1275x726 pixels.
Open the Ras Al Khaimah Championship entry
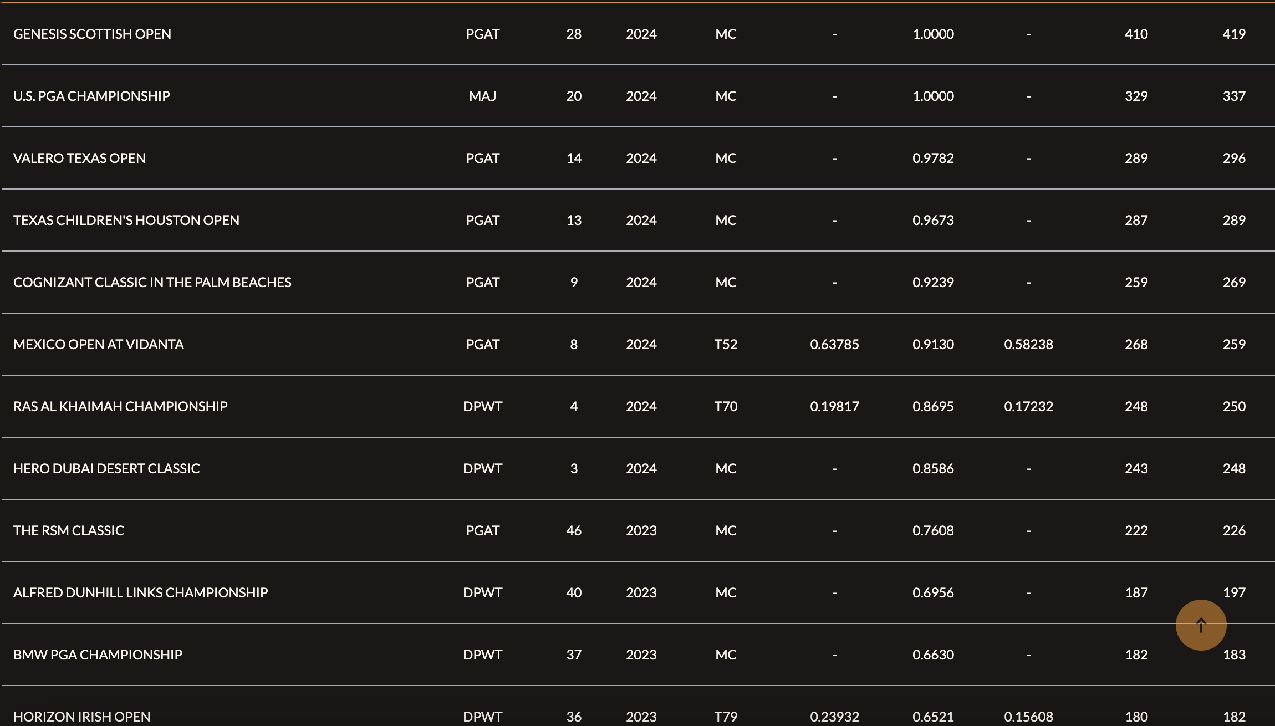pos(120,406)
